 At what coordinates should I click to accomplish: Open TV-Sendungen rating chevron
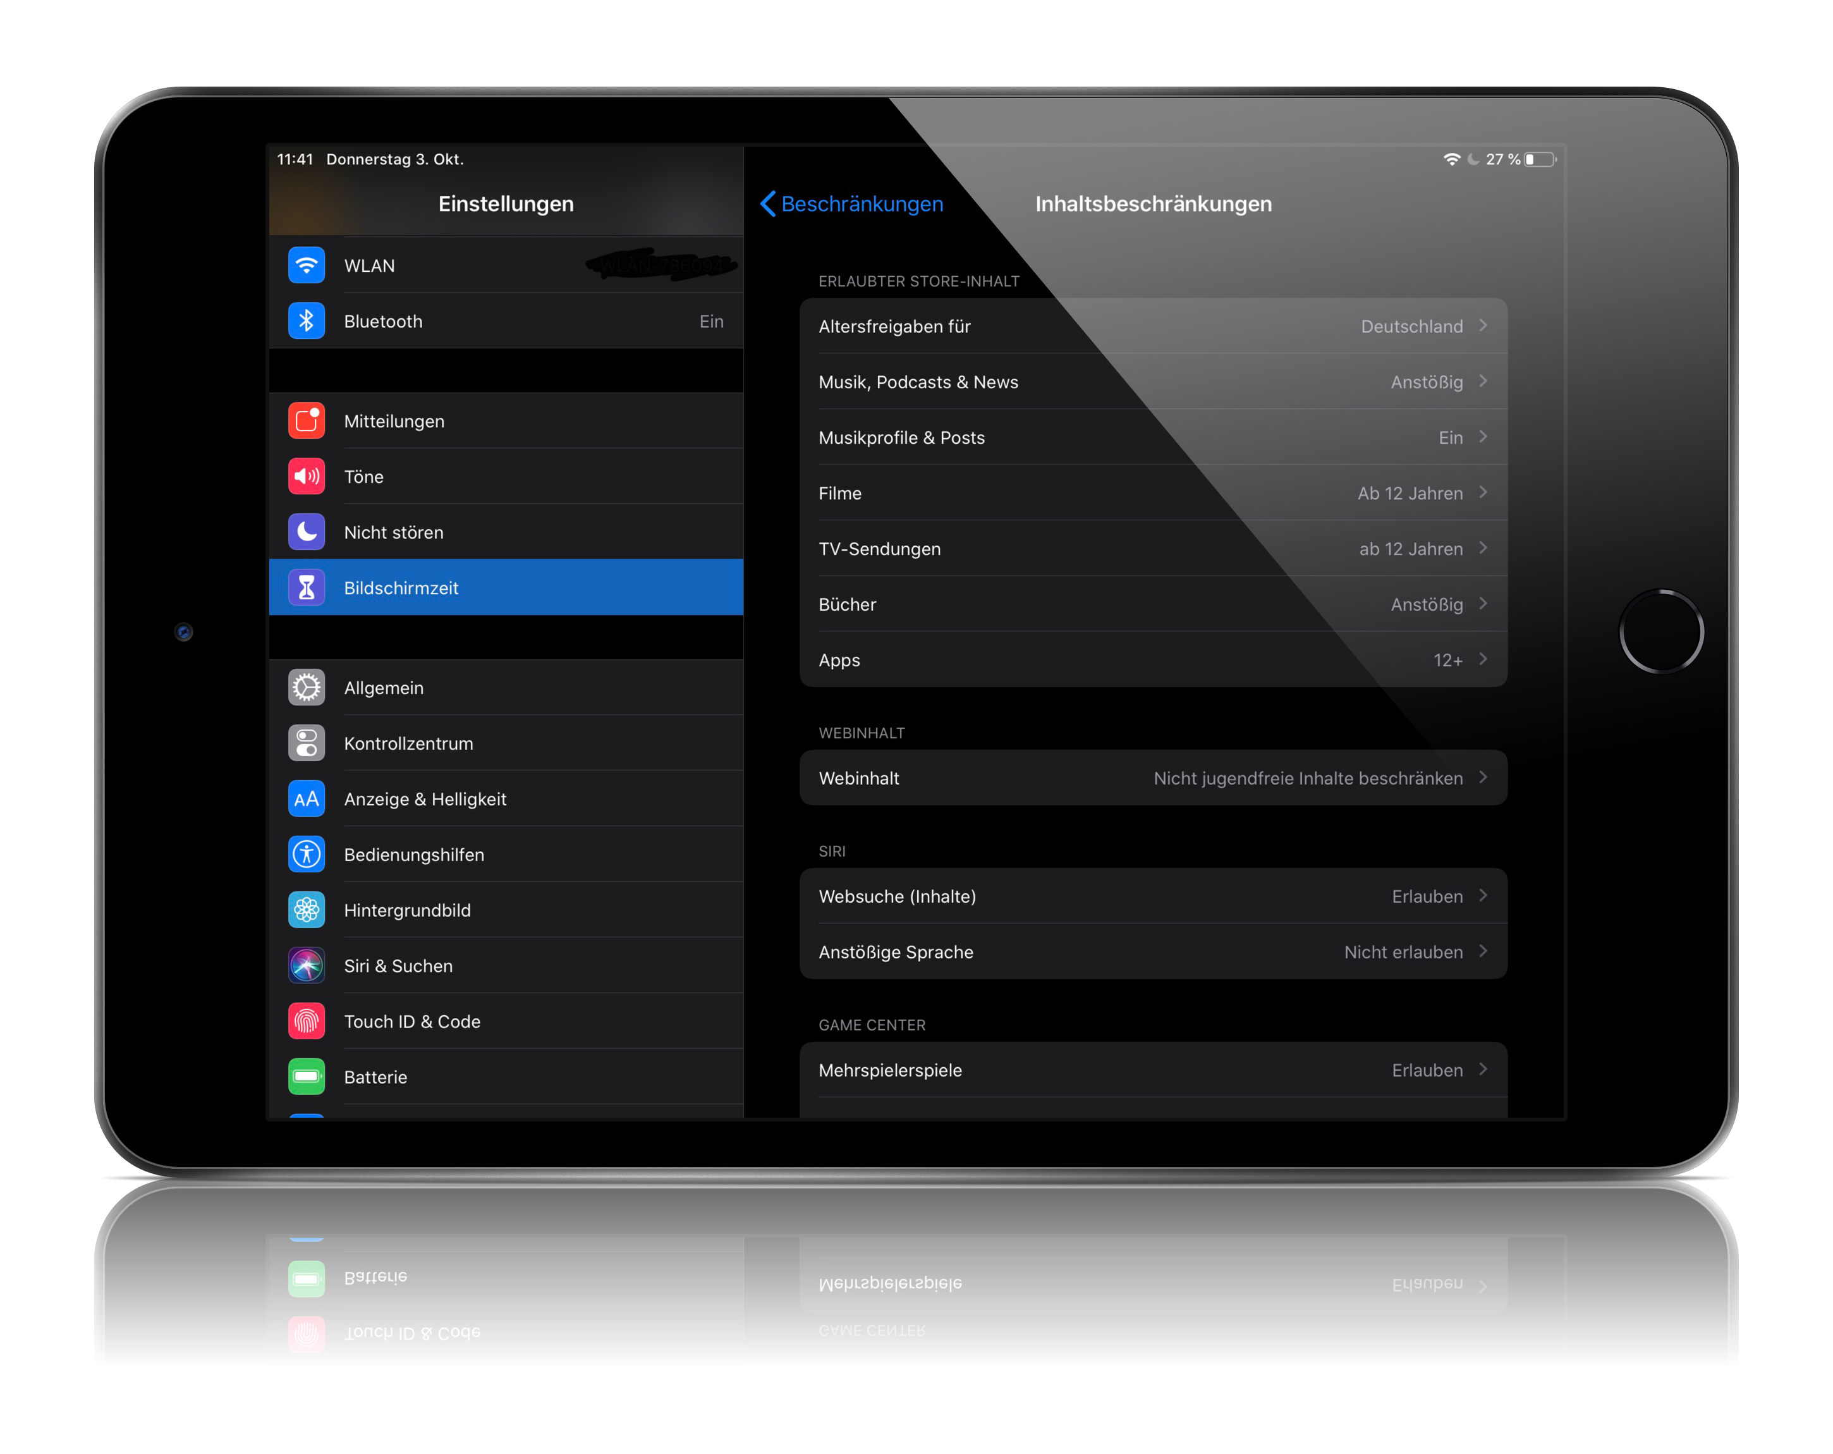click(1483, 549)
